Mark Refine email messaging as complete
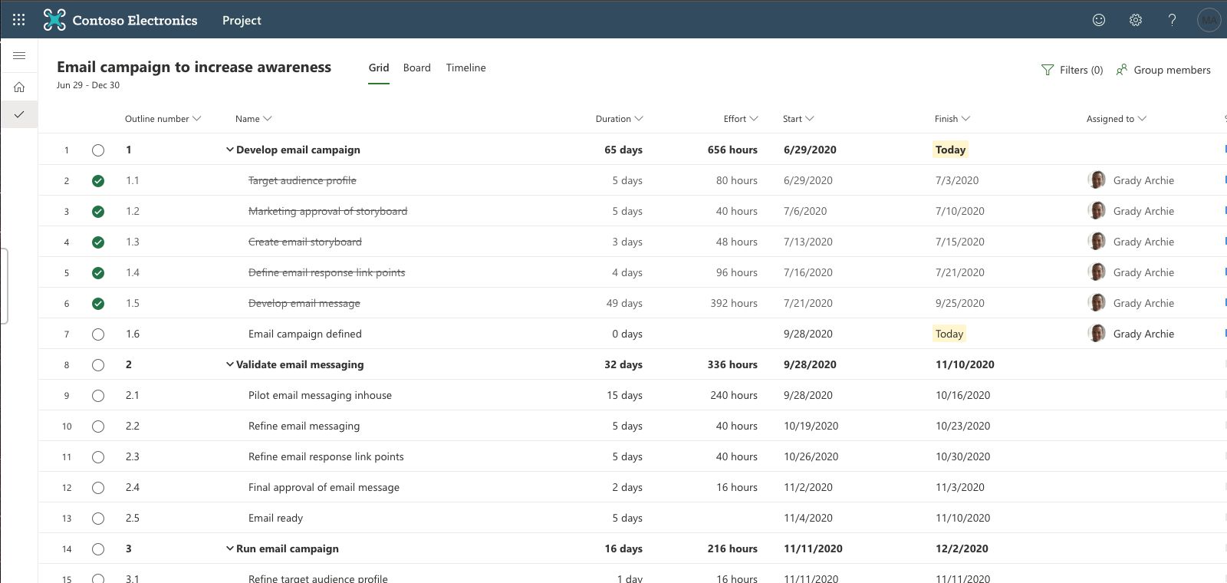Image resolution: width=1227 pixels, height=583 pixels. click(98, 427)
